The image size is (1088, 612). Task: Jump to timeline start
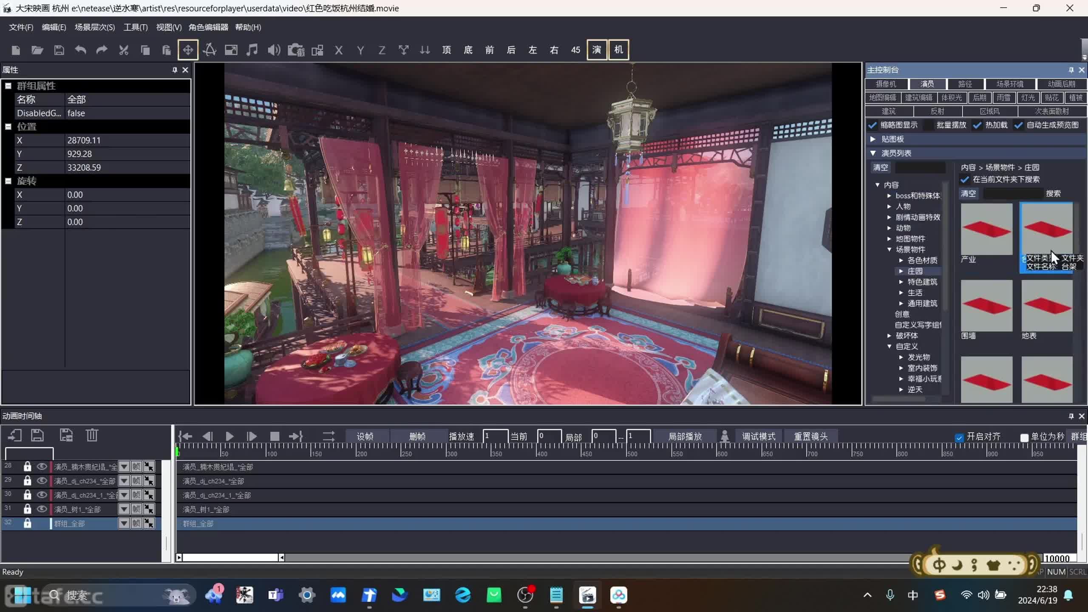point(185,436)
